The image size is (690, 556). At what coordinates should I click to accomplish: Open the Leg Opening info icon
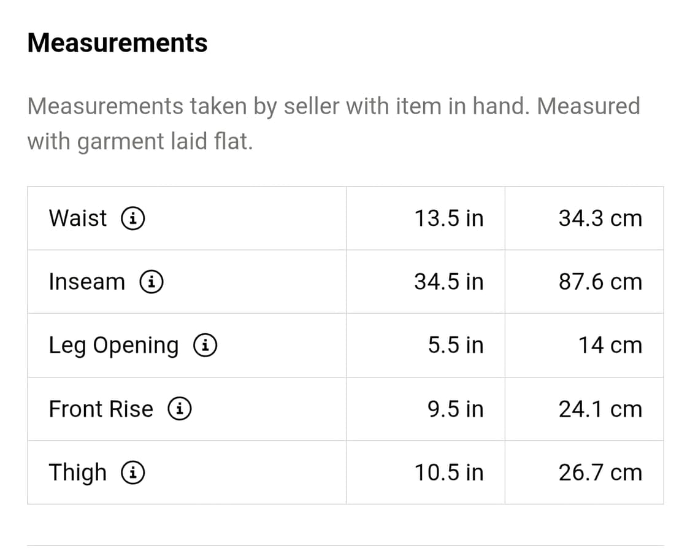click(x=205, y=345)
